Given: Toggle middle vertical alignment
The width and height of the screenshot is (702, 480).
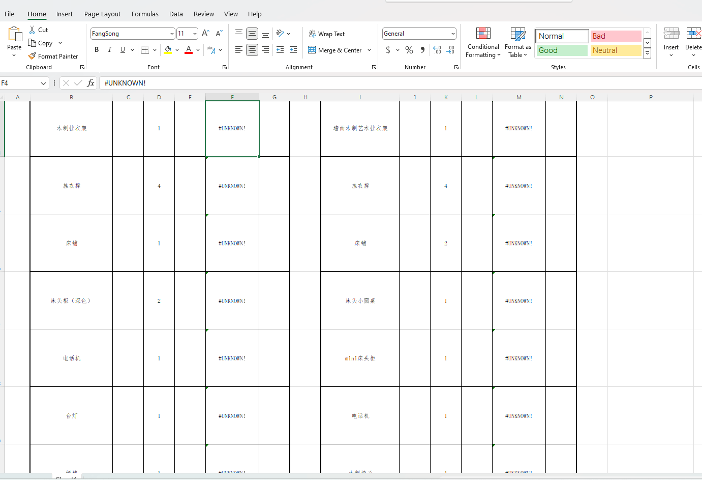Looking at the screenshot, I should tap(252, 34).
